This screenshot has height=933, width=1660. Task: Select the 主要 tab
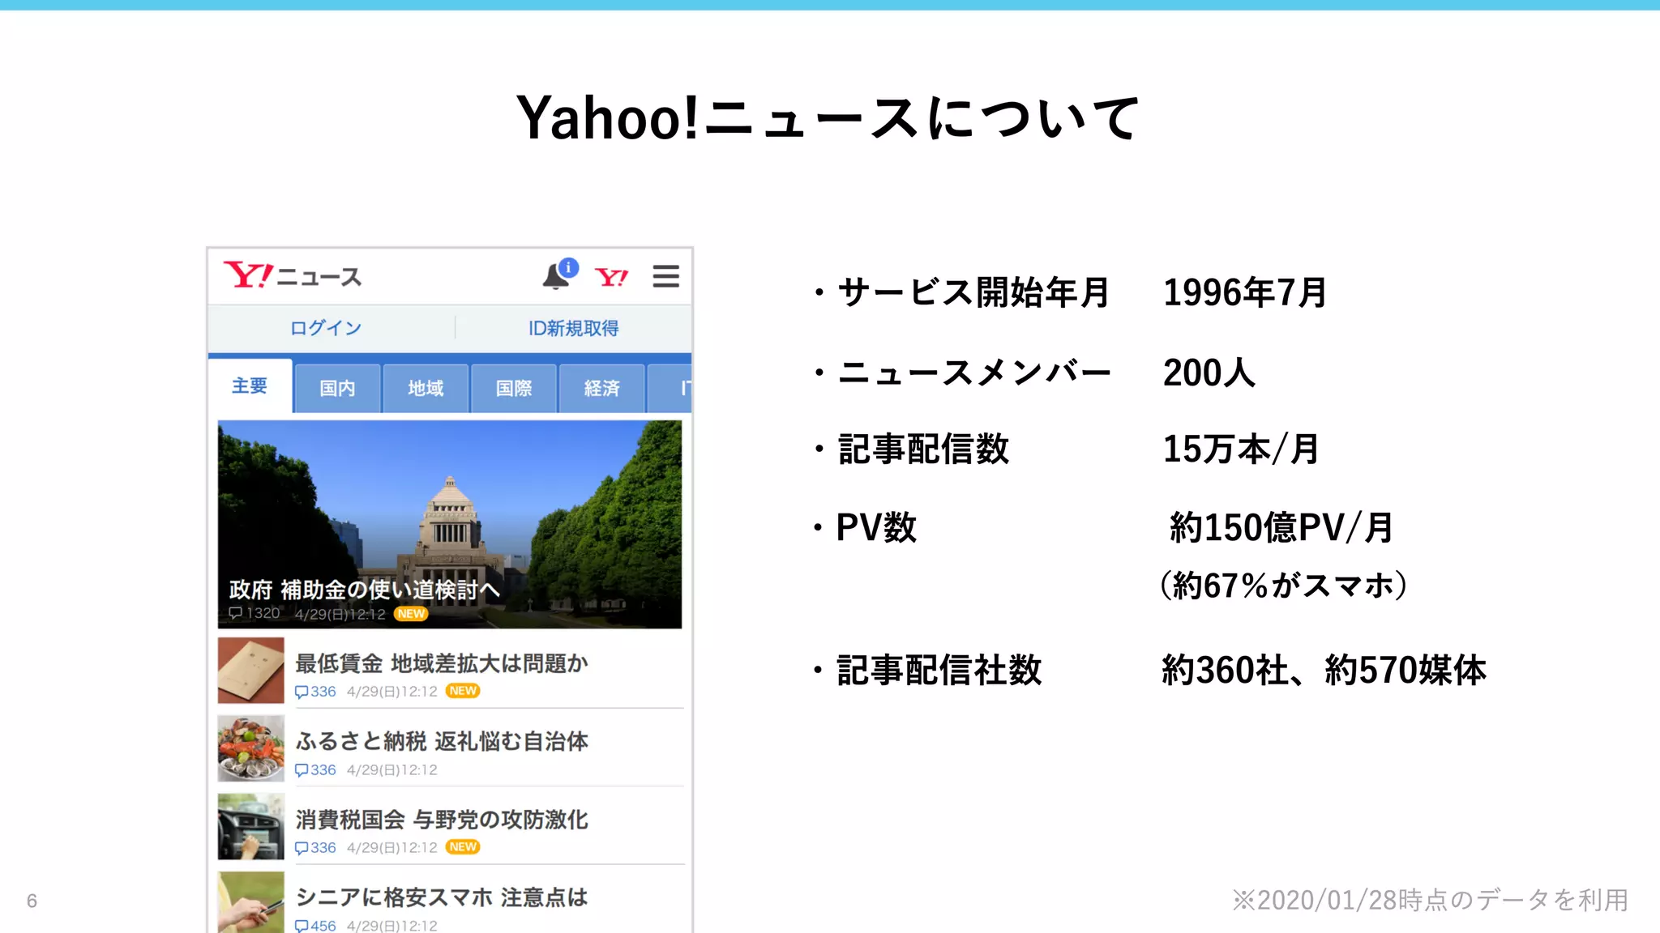250,386
